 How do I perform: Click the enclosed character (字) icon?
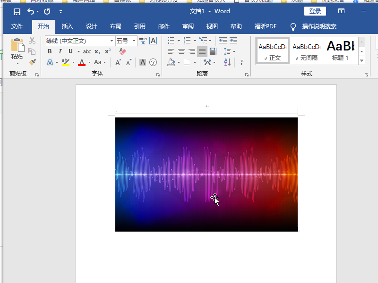[x=153, y=62]
